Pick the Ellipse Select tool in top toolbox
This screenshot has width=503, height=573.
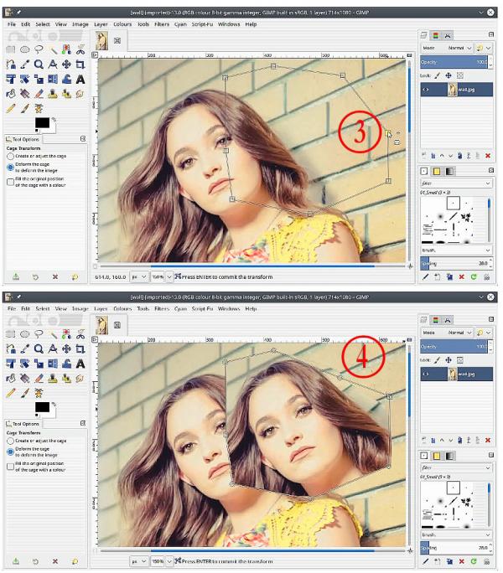point(24,49)
